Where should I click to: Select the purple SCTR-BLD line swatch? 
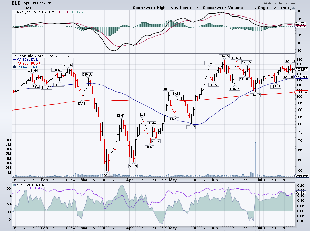click(14, 188)
